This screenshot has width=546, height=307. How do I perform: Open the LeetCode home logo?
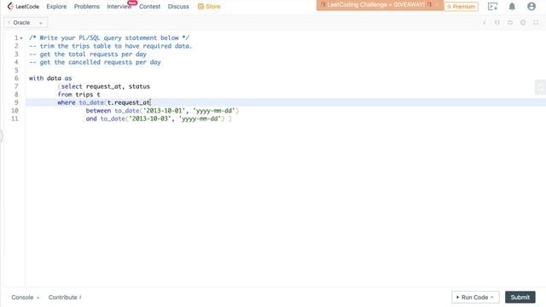click(x=23, y=6)
